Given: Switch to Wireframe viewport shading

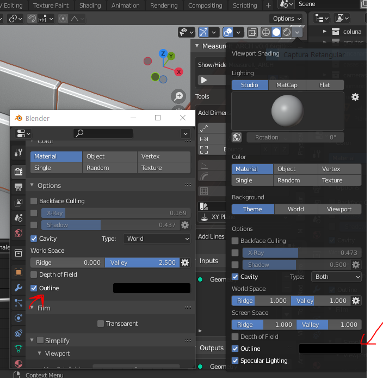Looking at the screenshot, I should point(265,32).
